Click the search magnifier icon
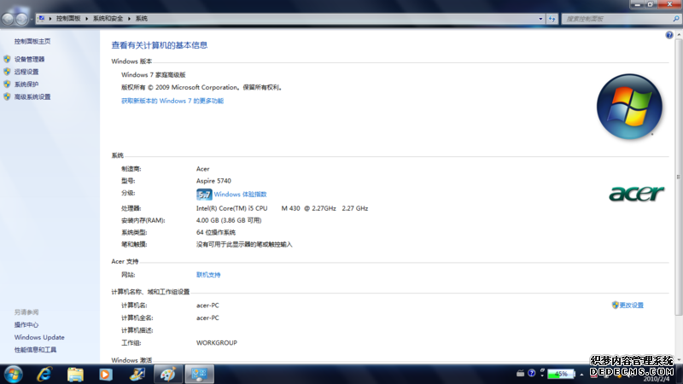The width and height of the screenshot is (683, 384). click(x=675, y=19)
